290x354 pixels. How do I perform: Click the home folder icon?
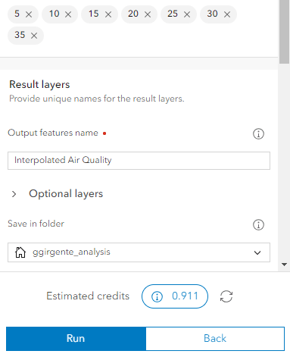pyautogui.click(x=20, y=252)
